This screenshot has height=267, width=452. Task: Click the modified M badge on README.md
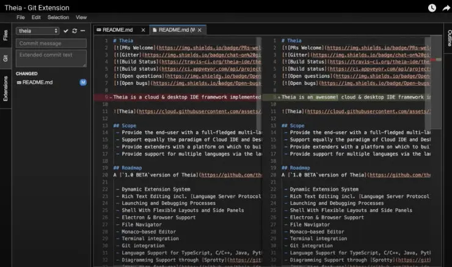tap(83, 82)
